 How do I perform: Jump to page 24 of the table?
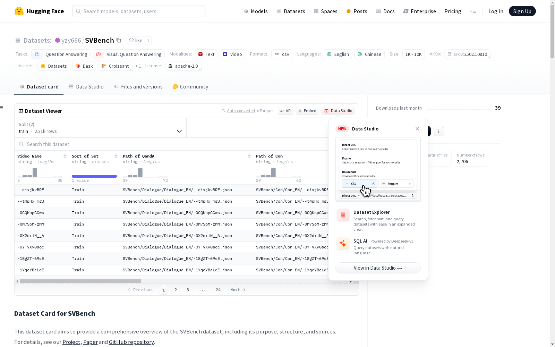(x=218, y=290)
